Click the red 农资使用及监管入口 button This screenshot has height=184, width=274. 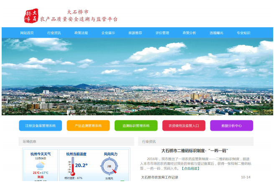[184, 126]
